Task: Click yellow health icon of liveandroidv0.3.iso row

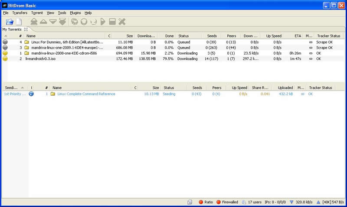Action: pos(5,58)
